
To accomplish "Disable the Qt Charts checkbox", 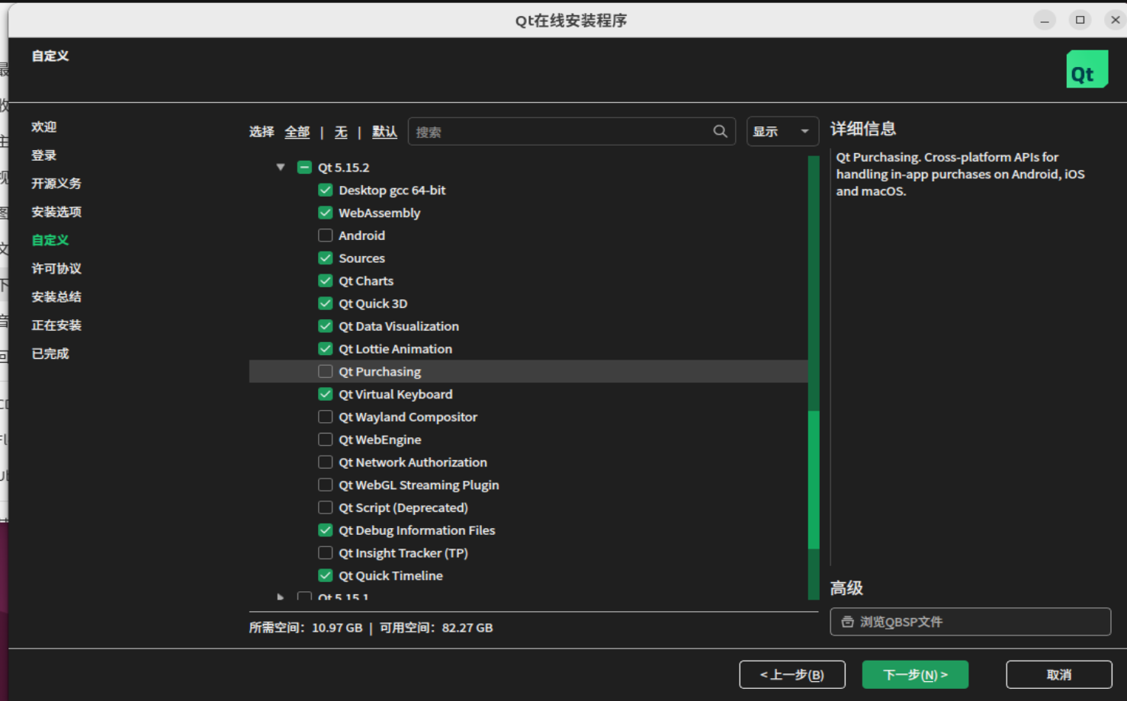I will click(x=325, y=280).
